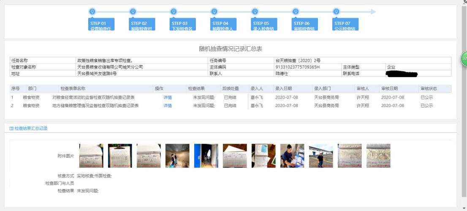Open the first attachment image thumbnail
This screenshot has width=467, height=211.
click(91, 156)
